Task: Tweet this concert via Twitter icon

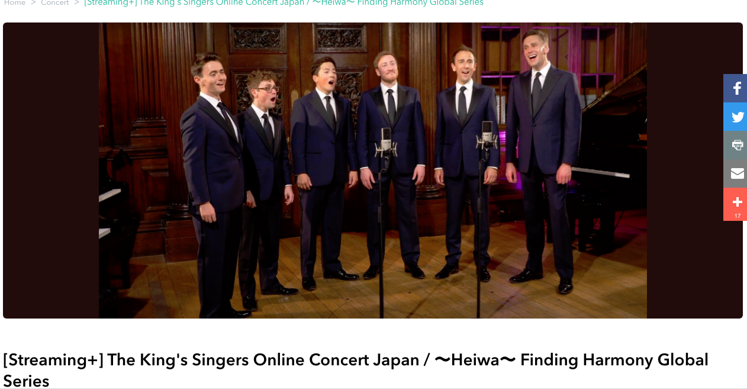Action: pyautogui.click(x=736, y=117)
